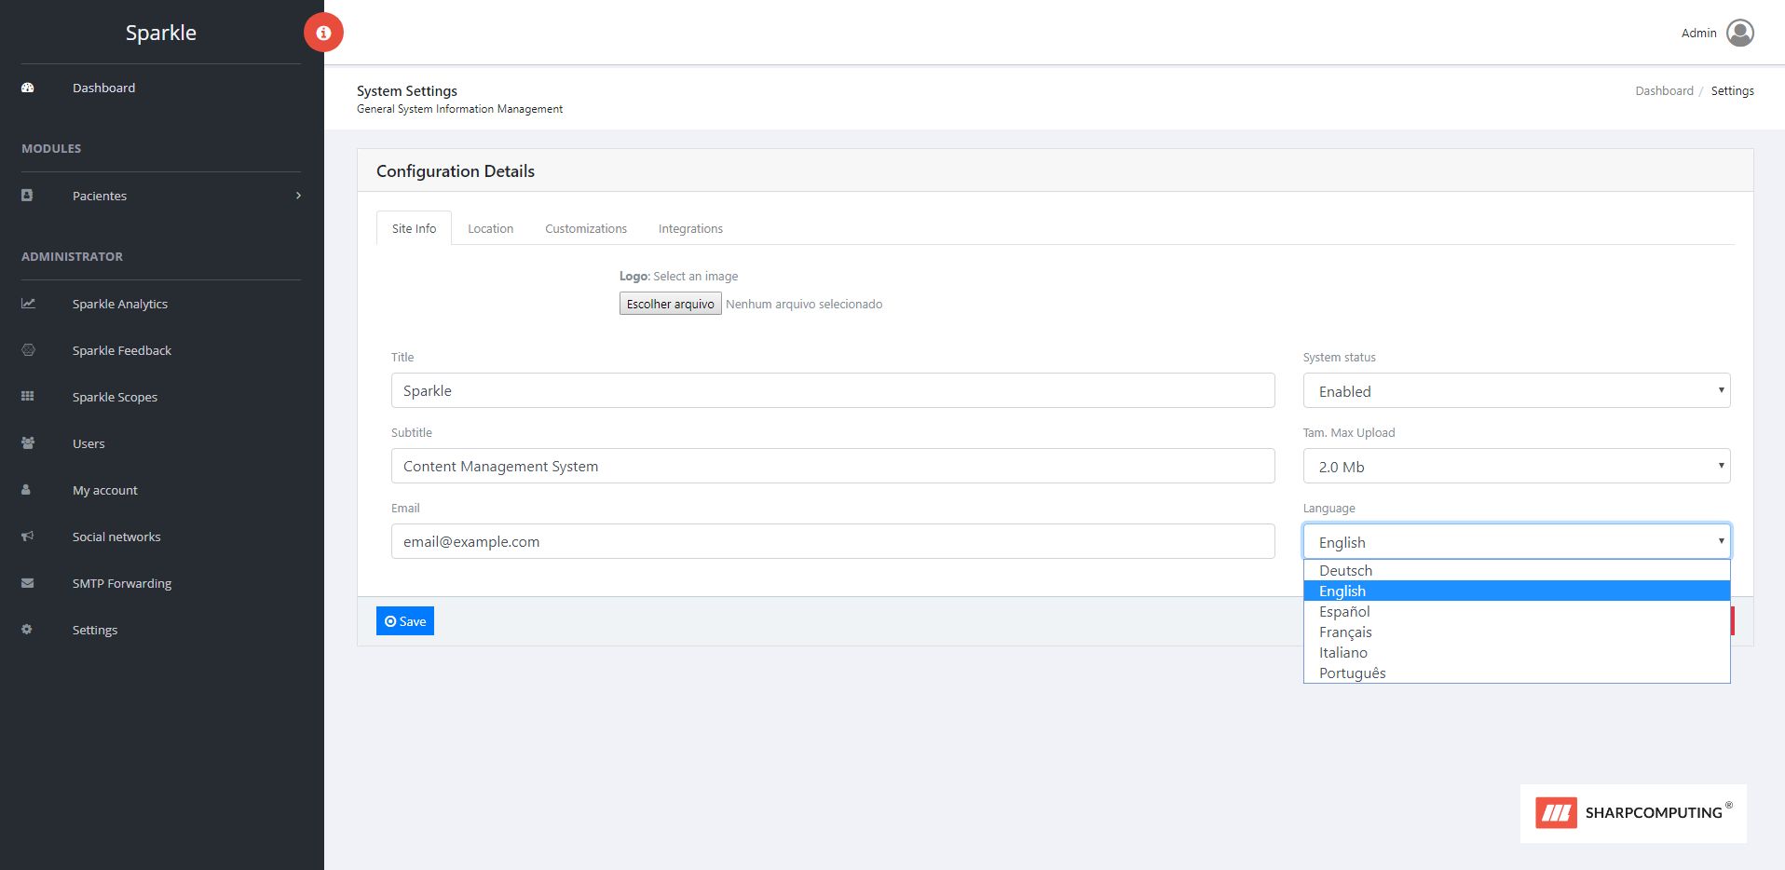The width and height of the screenshot is (1785, 870).
Task: Focus the Subtitle input field
Action: [x=833, y=466]
